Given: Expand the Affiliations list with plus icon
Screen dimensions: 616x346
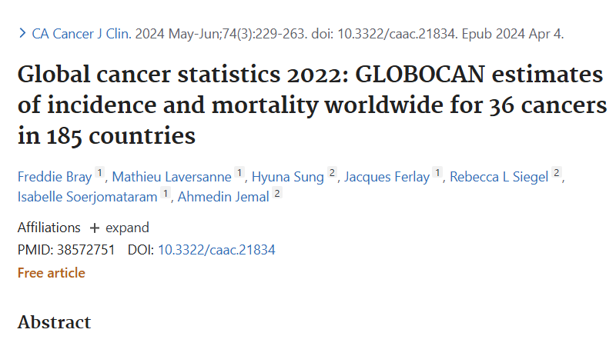Looking at the screenshot, I should coord(95,228).
